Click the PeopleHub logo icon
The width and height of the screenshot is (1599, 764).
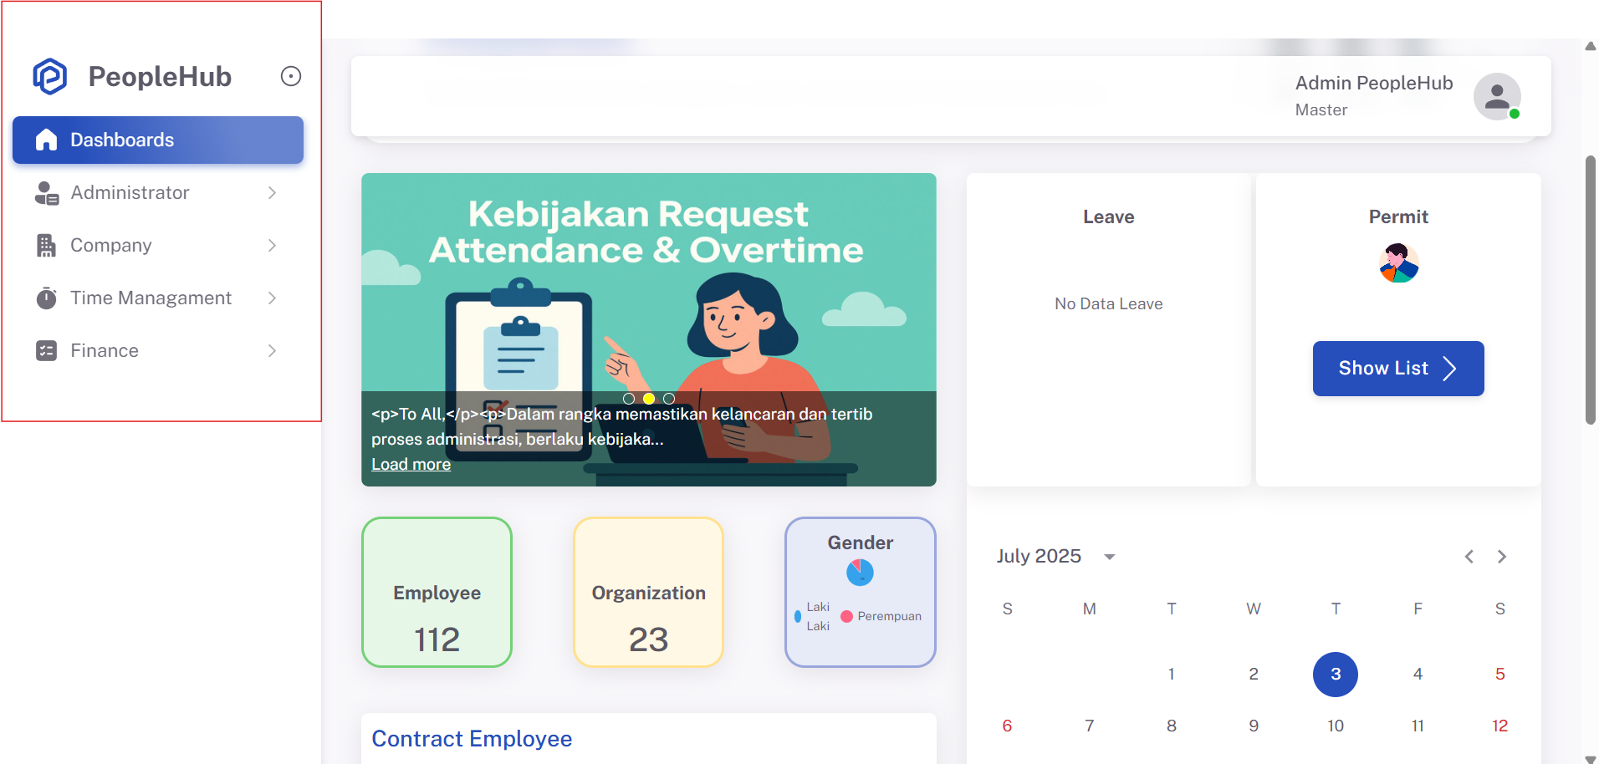50,76
